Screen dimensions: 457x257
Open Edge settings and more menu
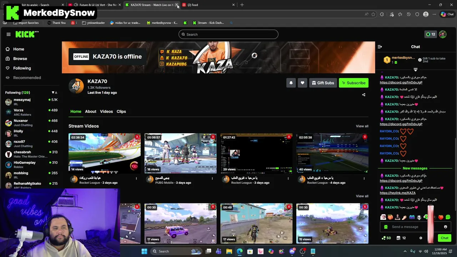point(434,14)
